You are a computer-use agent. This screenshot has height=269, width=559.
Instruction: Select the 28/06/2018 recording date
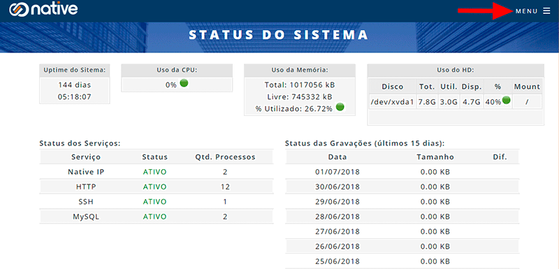[x=337, y=217]
